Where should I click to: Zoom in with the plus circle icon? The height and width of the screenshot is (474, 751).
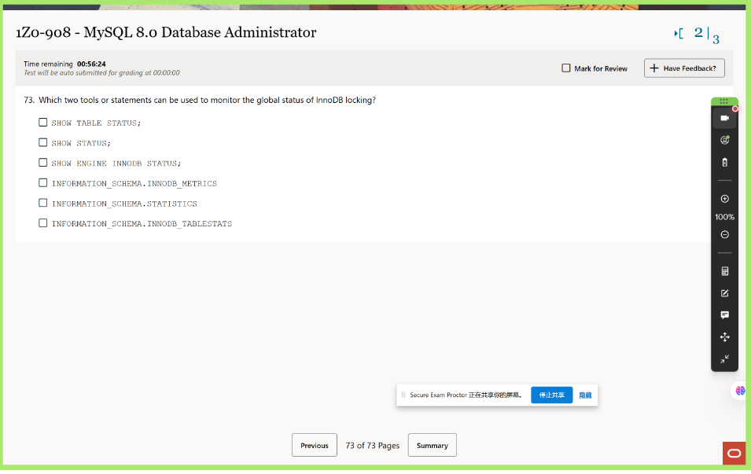725,199
